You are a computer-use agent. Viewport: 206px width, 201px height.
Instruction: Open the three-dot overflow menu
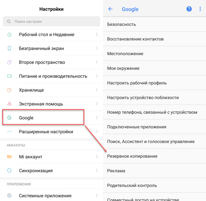200,9
